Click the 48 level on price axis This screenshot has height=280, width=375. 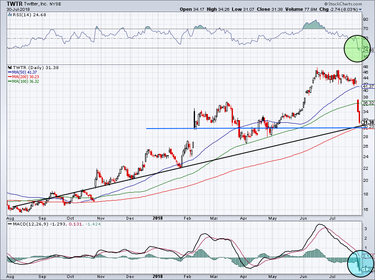click(365, 67)
